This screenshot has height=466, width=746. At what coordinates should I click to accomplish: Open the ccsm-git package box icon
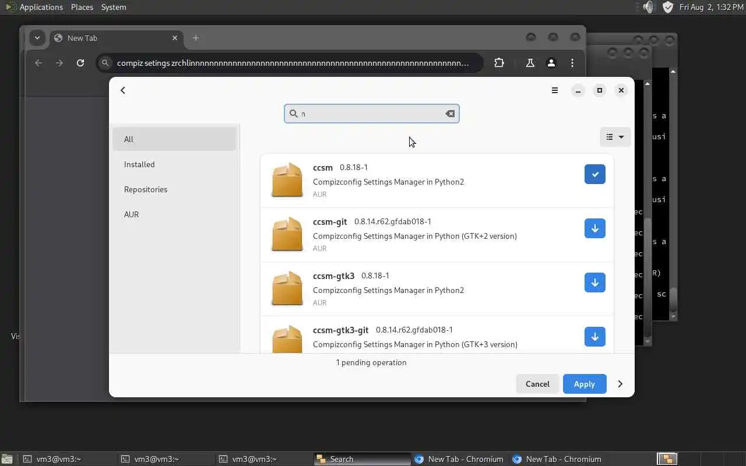tap(287, 234)
